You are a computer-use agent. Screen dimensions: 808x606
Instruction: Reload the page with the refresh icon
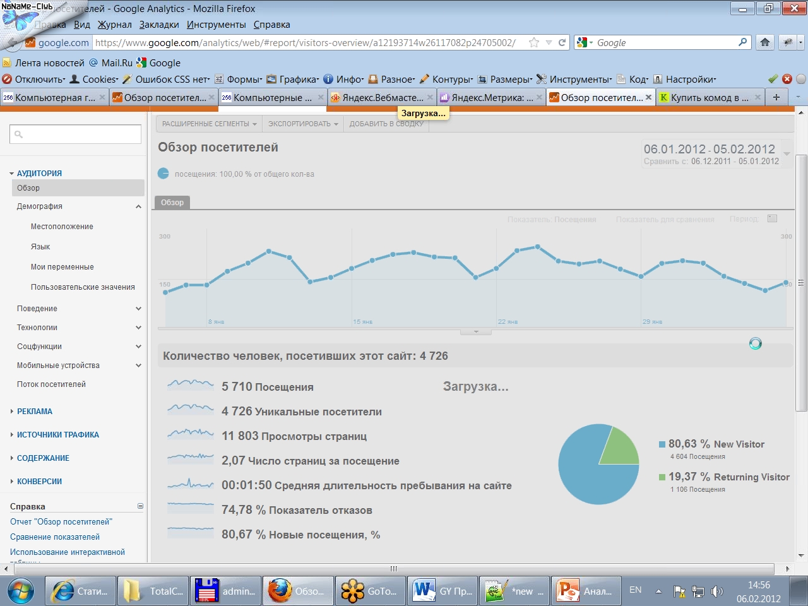(x=562, y=42)
